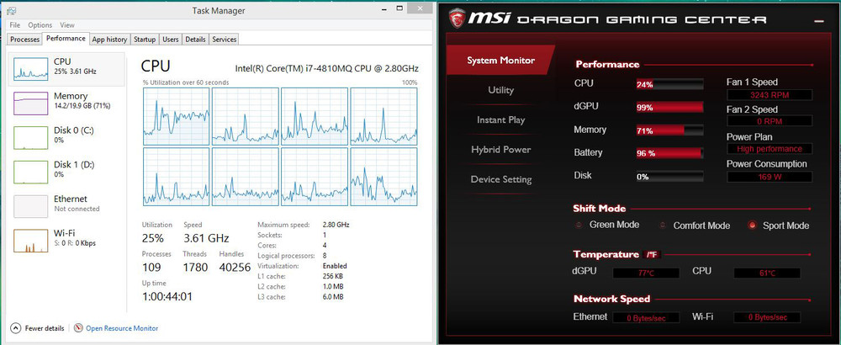Click the first logical processor graph

pyautogui.click(x=176, y=116)
